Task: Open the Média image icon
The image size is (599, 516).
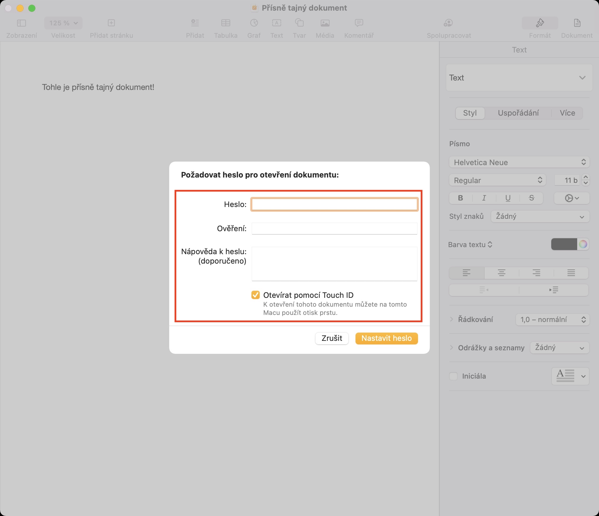Action: [x=325, y=23]
